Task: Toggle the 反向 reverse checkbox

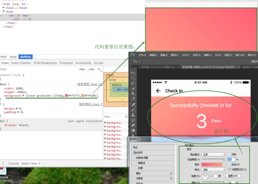Action: (x=229, y=164)
